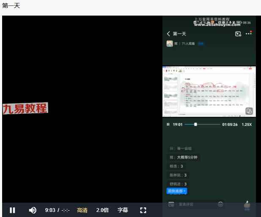Mute the video volume speaker icon
Viewport: 261px width, 217px height.
click(x=33, y=210)
